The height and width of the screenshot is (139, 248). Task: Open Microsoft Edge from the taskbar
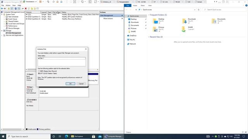pyautogui.click(x=67, y=136)
